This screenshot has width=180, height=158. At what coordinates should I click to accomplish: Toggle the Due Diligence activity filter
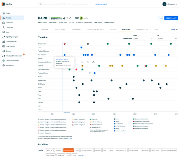[x=68, y=150]
